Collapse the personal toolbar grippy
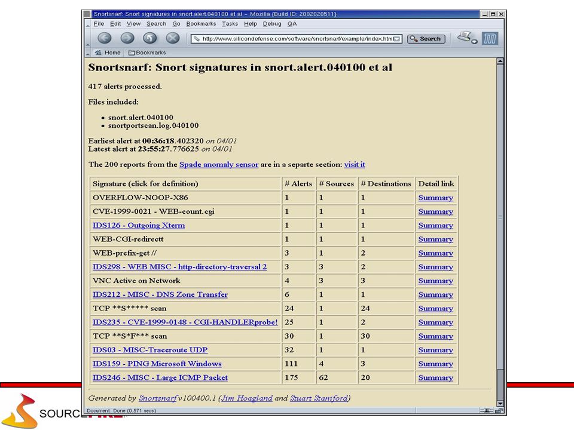574x430 pixels. [x=87, y=53]
